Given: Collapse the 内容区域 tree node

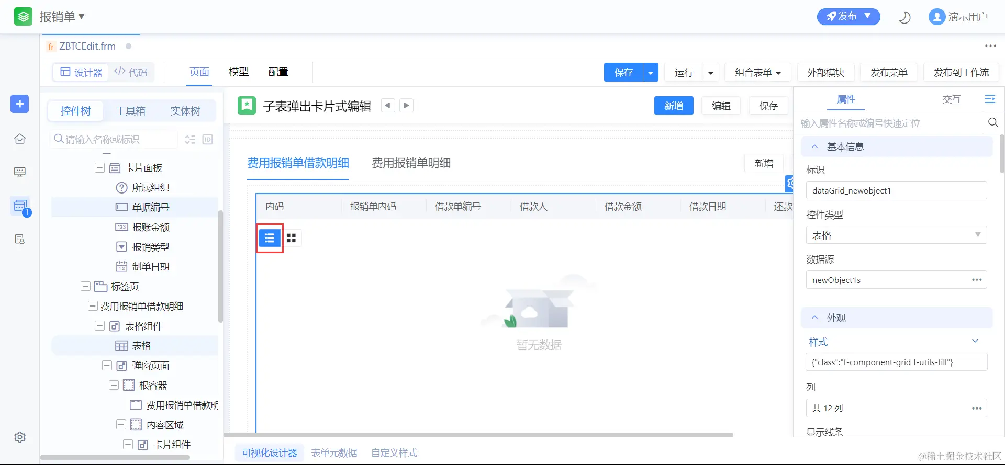Looking at the screenshot, I should 121,425.
